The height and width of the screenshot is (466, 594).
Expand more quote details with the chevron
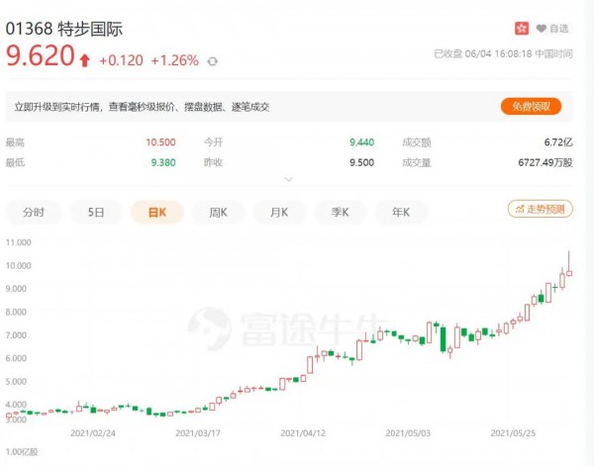pos(289,179)
